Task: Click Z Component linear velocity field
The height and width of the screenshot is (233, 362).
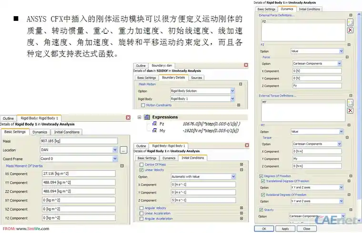Action: (x=203, y=200)
